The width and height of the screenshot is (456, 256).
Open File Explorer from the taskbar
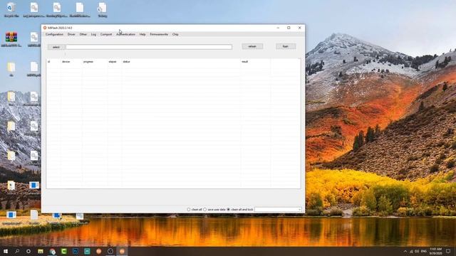pos(41,251)
